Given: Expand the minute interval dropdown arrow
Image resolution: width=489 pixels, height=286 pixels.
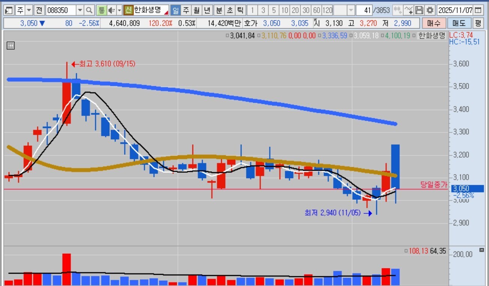Looking at the screenshot, I should [351, 10].
